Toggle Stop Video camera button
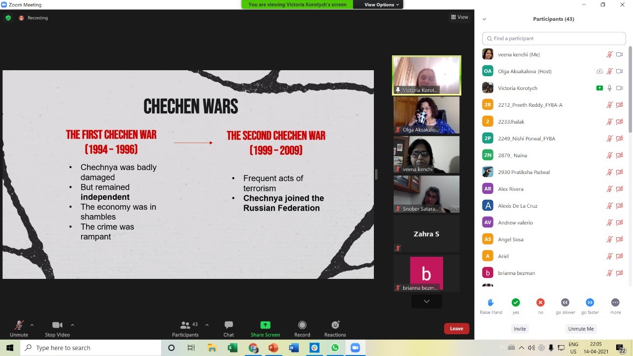This screenshot has height=356, width=633. click(x=57, y=325)
